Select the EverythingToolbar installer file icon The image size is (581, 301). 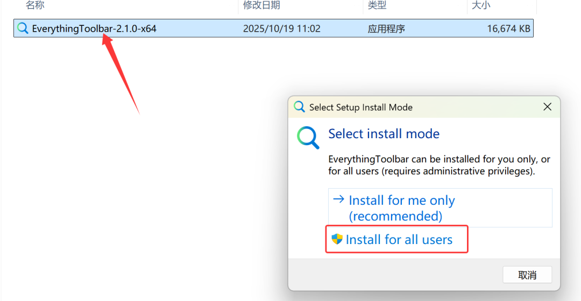tap(23, 28)
